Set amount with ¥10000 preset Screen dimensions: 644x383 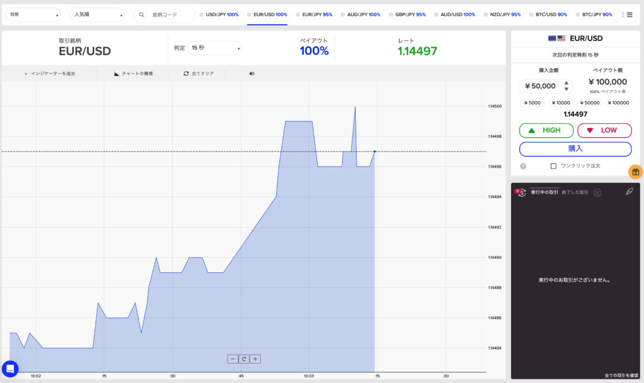click(560, 103)
